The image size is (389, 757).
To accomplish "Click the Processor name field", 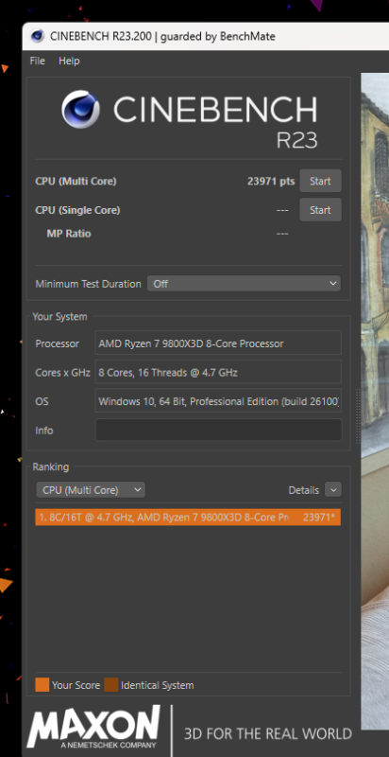I will 218,343.
